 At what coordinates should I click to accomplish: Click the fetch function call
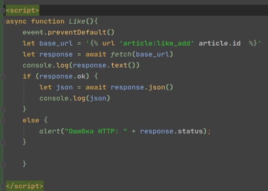click(121, 54)
